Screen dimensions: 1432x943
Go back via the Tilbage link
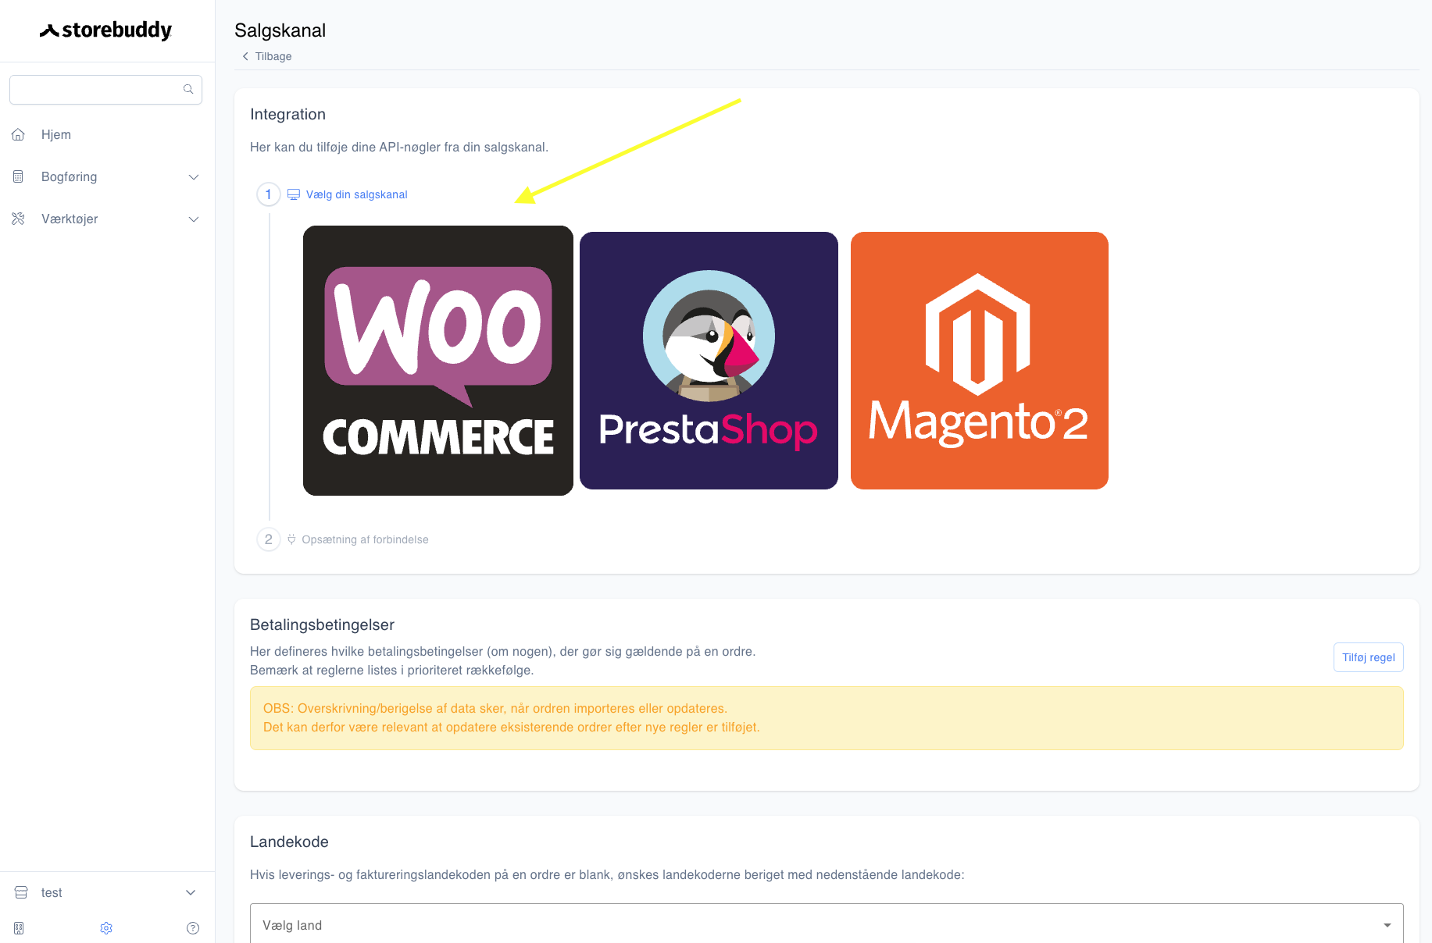pos(266,56)
